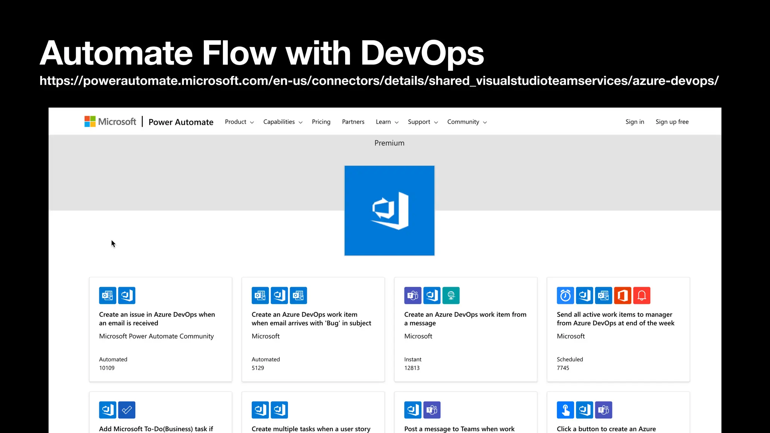
Task: Click Teams icon in 'work item from a message' card
Action: (x=413, y=295)
